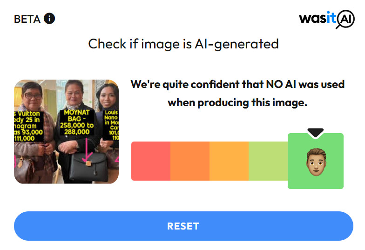Click the black triangle pointer above the scale
This screenshot has height=250, width=365.
click(x=315, y=133)
